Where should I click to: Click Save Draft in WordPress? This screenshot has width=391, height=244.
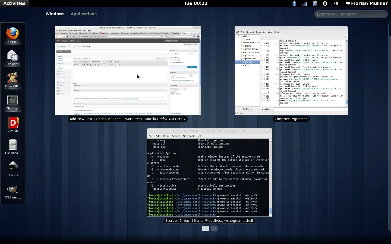click(x=175, y=54)
